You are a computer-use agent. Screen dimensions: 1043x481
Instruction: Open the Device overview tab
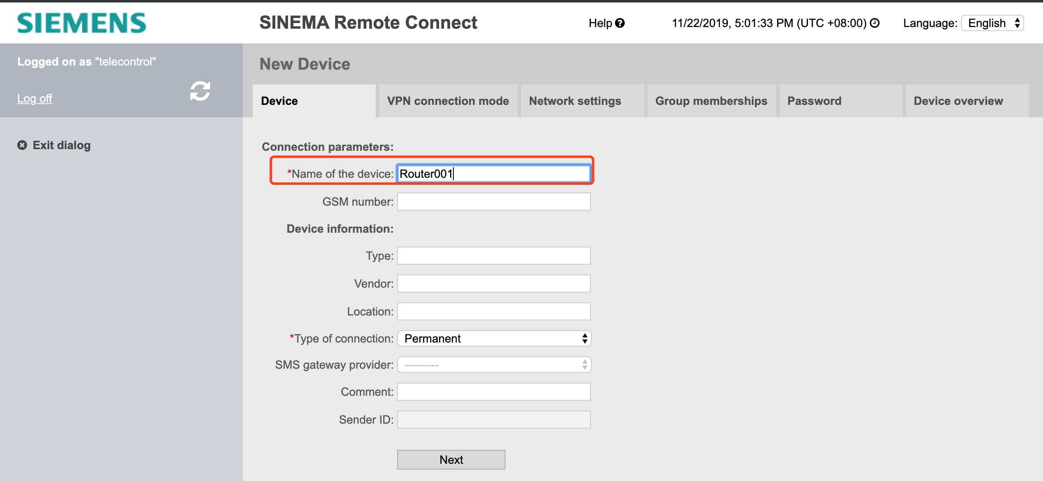tap(958, 101)
